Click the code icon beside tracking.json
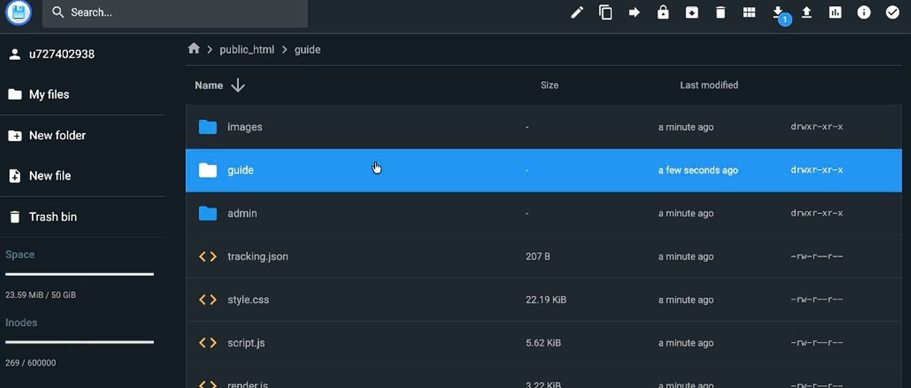The width and height of the screenshot is (911, 388). pos(208,256)
